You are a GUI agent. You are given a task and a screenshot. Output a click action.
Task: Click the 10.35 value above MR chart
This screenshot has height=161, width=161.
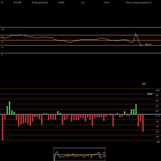point(150,94)
